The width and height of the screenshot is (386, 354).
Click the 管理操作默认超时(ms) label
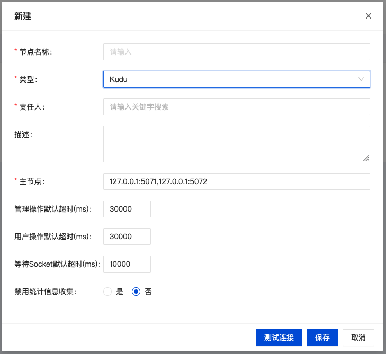53,209
